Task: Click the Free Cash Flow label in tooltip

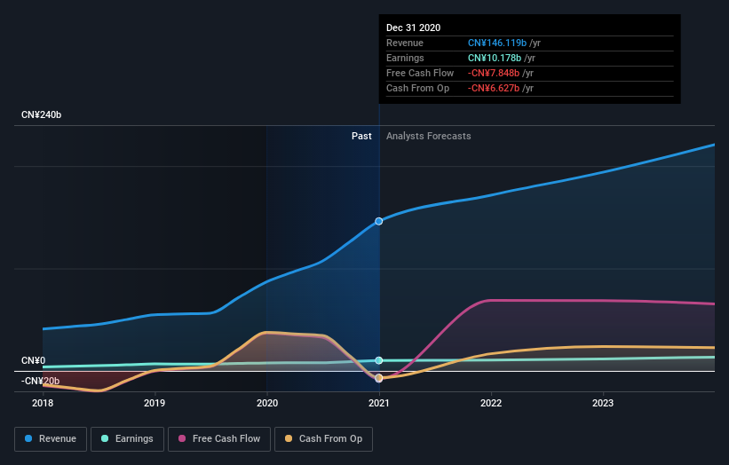Action: click(420, 73)
